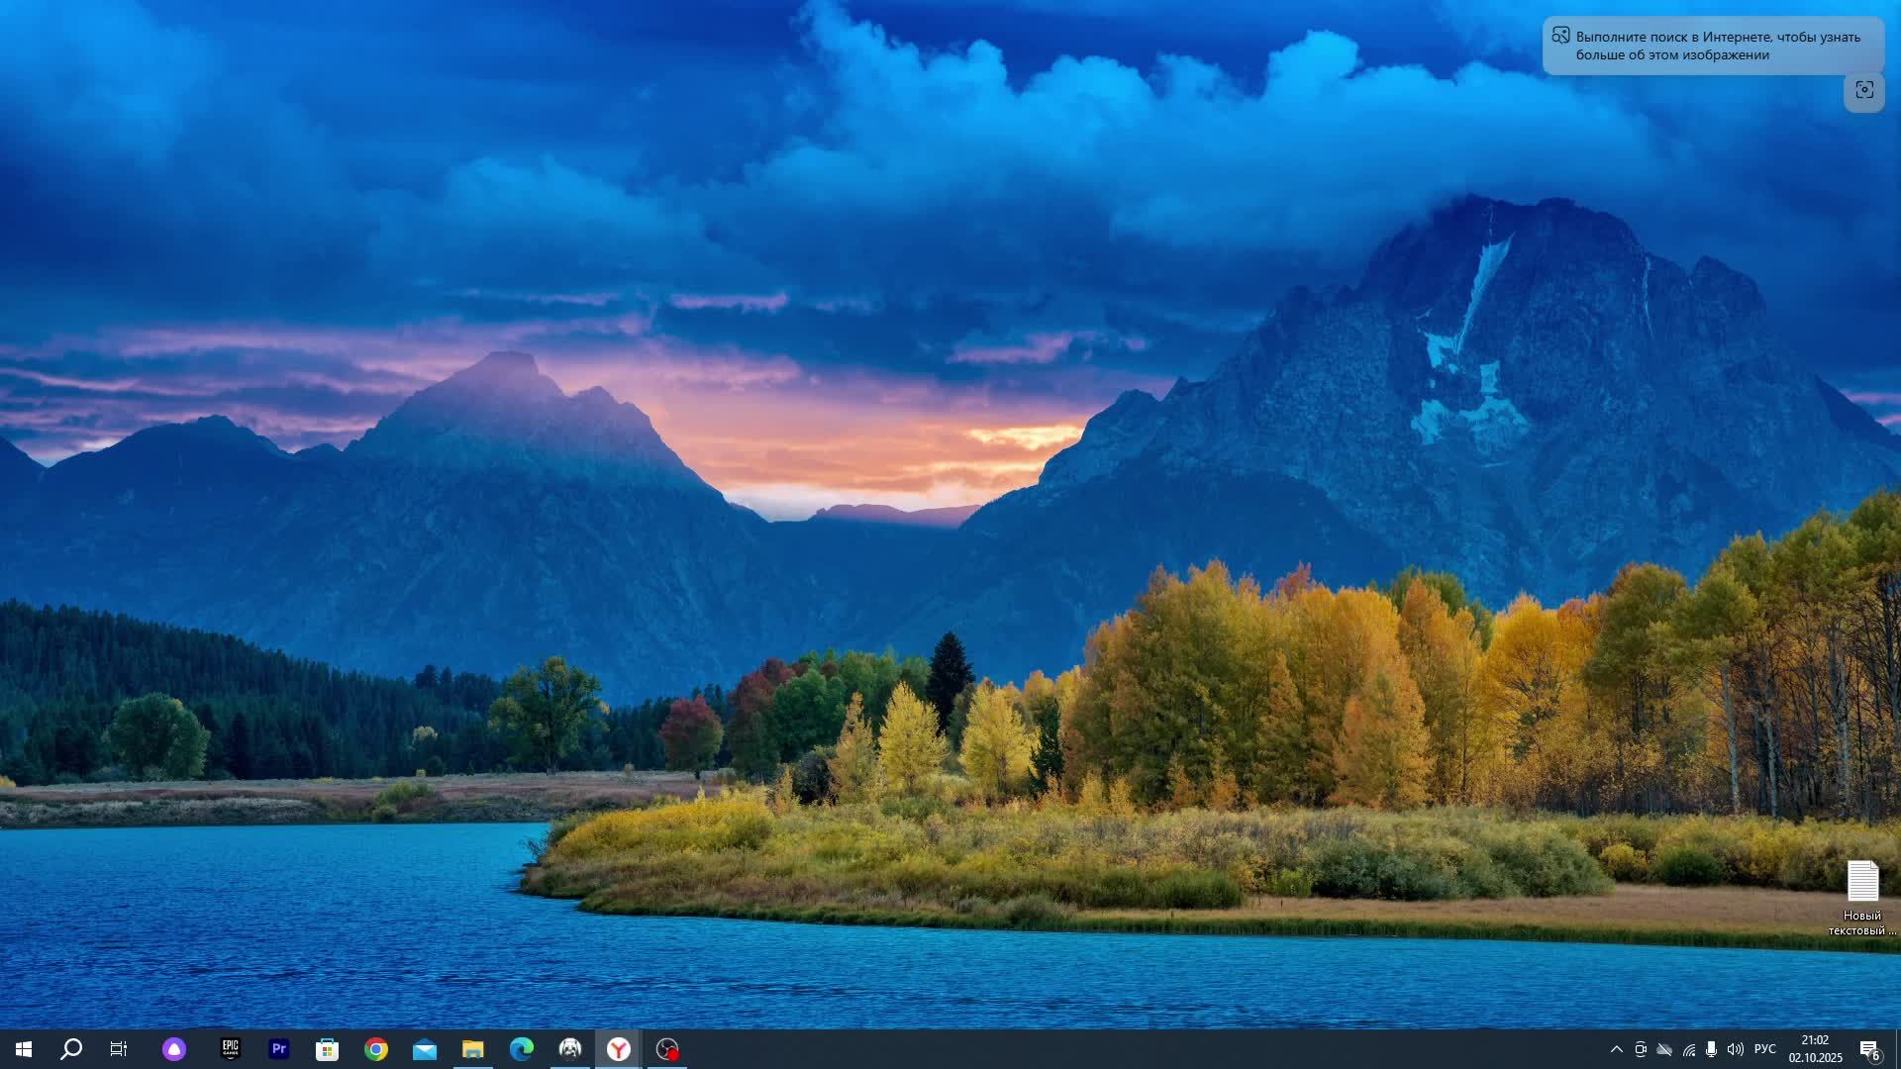Viewport: 1901px width, 1069px height.
Task: Click the taskbar search magnifier
Action: tap(71, 1049)
